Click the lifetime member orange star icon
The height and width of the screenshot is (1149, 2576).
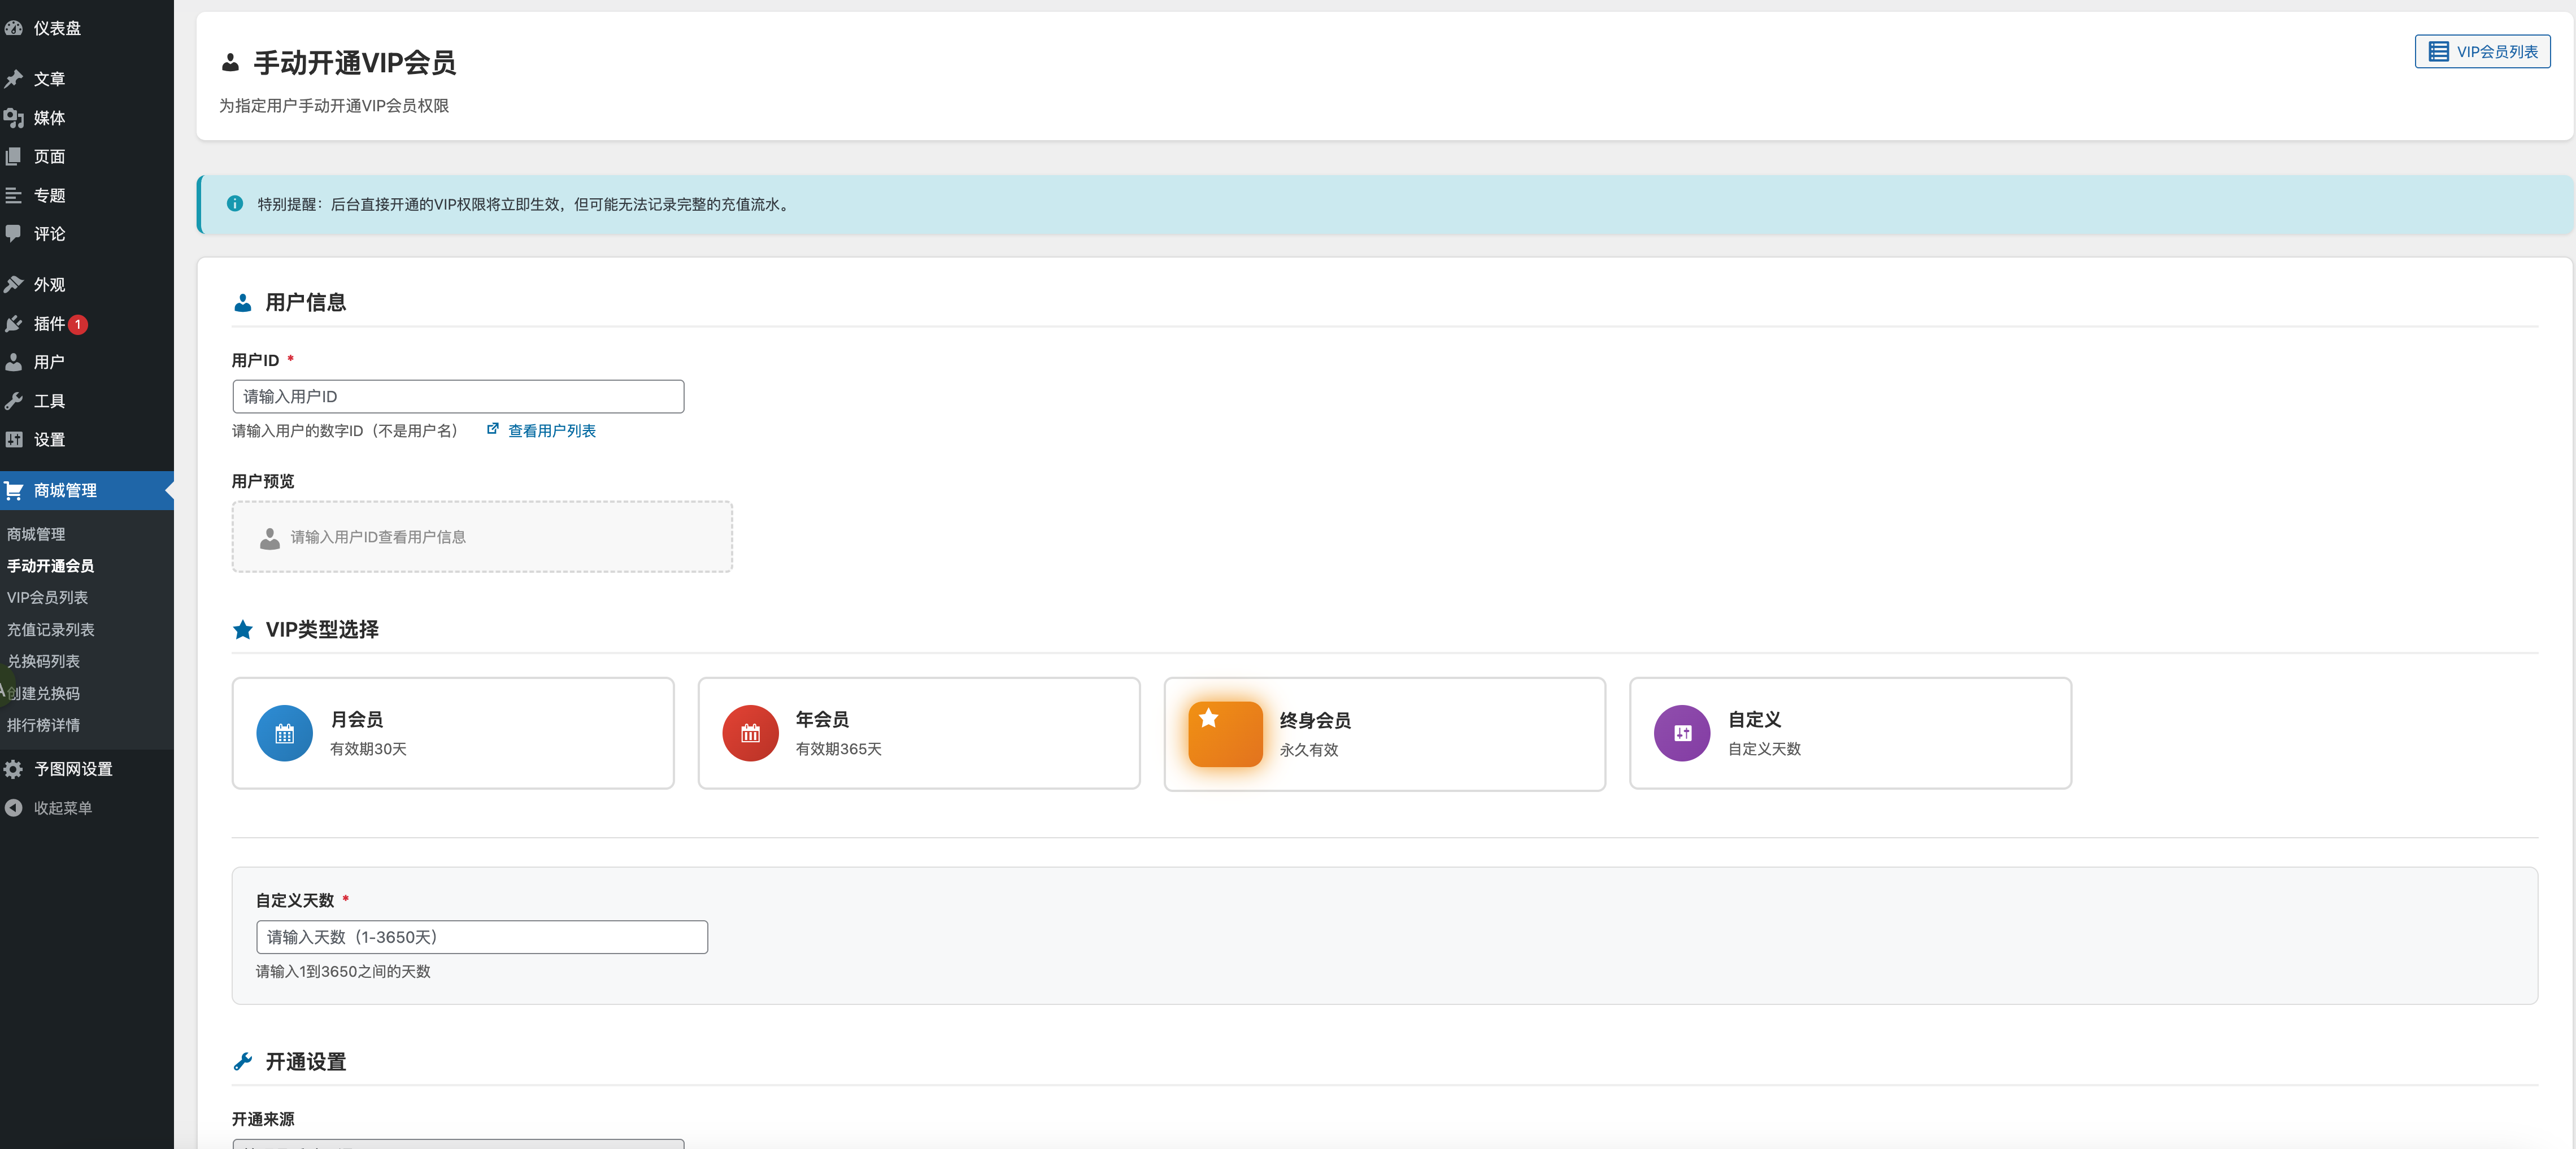click(x=1225, y=734)
